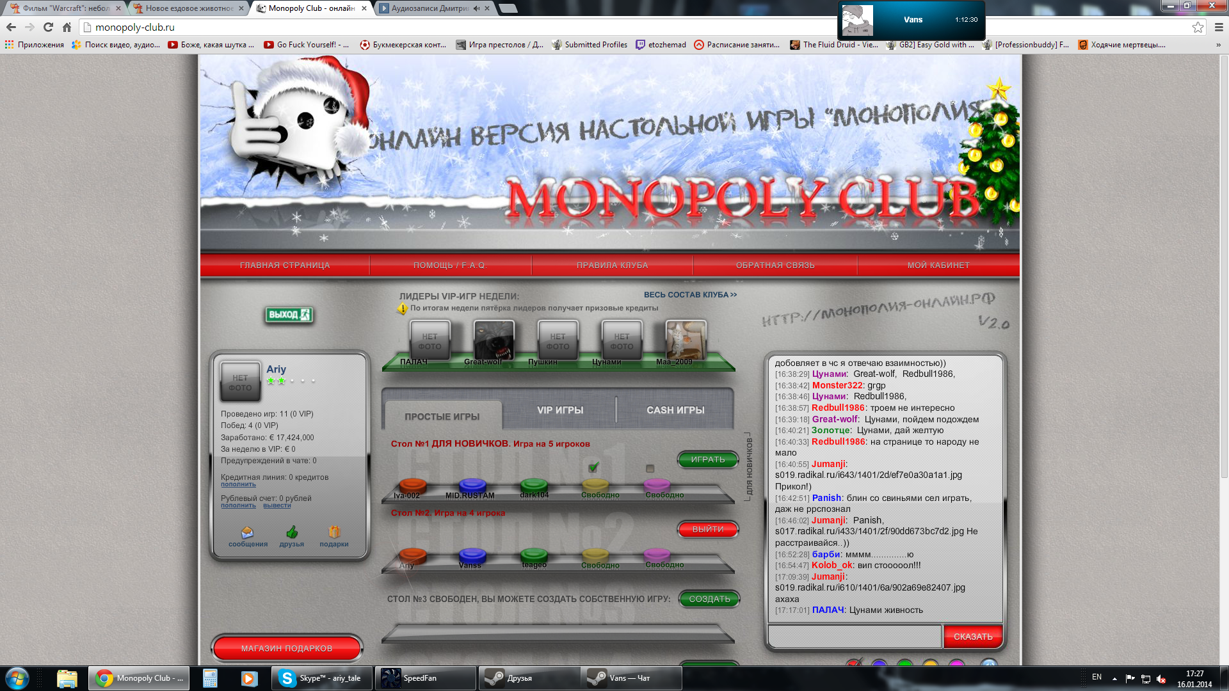Click пополнить link under Кредитная линия

[x=238, y=484]
